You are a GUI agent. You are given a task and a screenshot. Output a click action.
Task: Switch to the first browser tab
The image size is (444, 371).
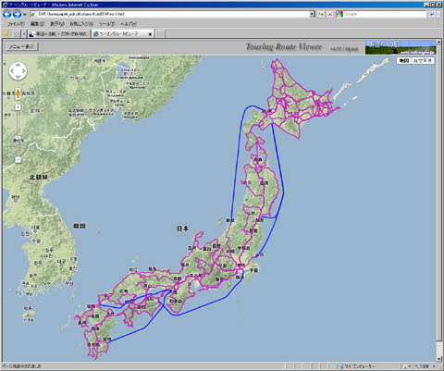coord(58,33)
